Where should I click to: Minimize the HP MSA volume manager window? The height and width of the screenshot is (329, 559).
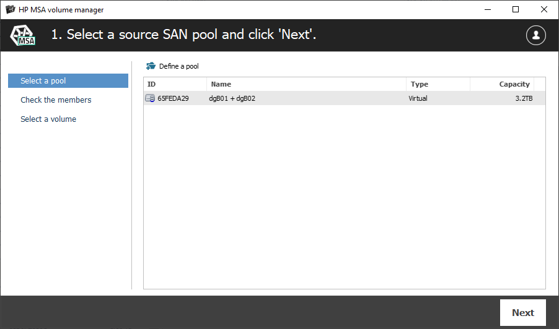tap(487, 9)
